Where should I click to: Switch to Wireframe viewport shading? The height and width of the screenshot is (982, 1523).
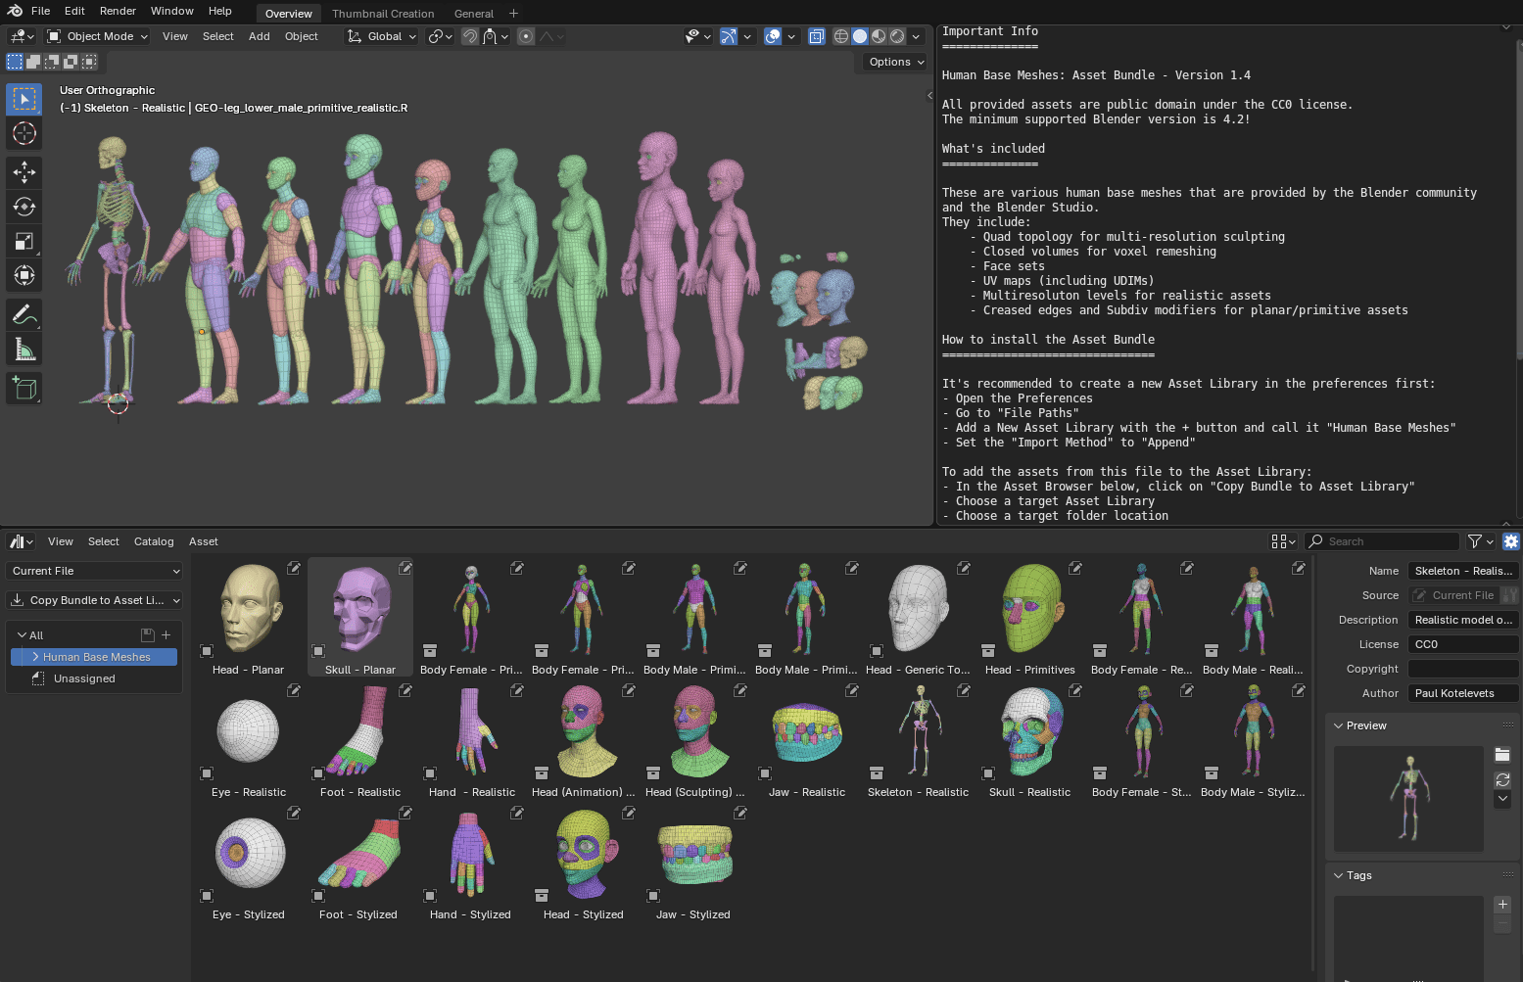[x=840, y=36]
